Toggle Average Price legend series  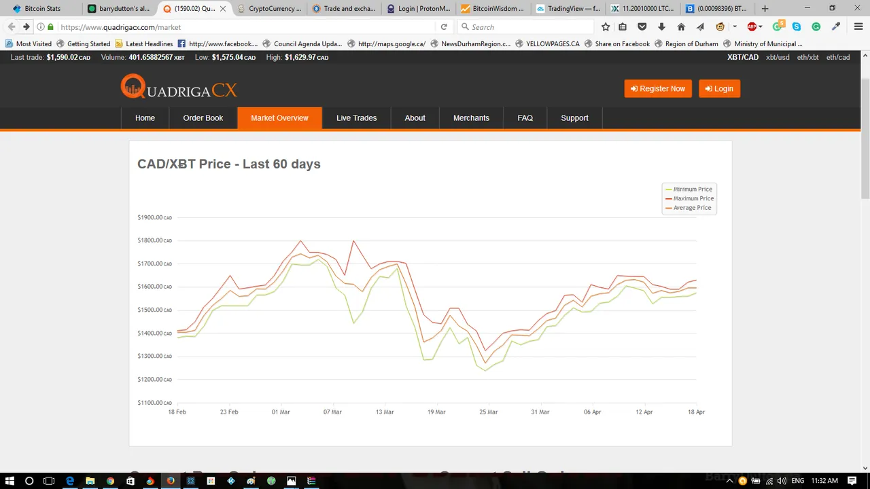[x=689, y=208]
